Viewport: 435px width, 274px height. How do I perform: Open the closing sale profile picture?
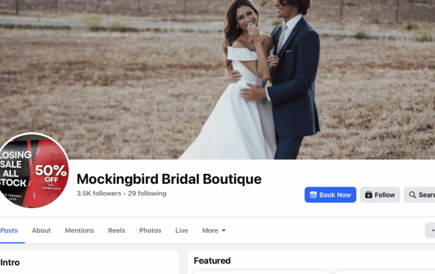[x=33, y=170]
